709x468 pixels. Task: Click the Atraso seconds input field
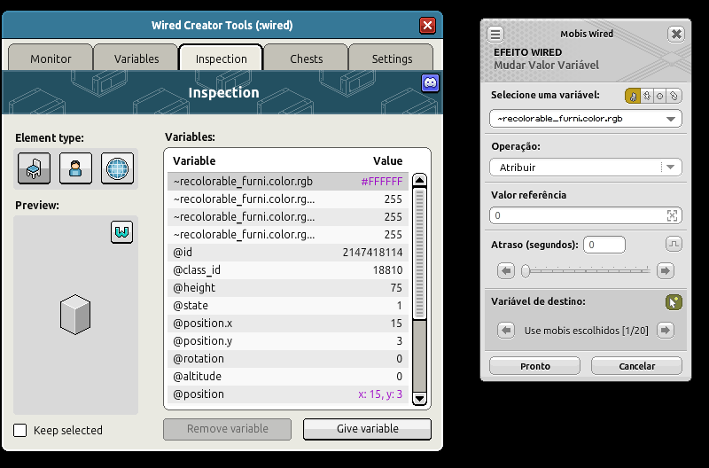[604, 245]
